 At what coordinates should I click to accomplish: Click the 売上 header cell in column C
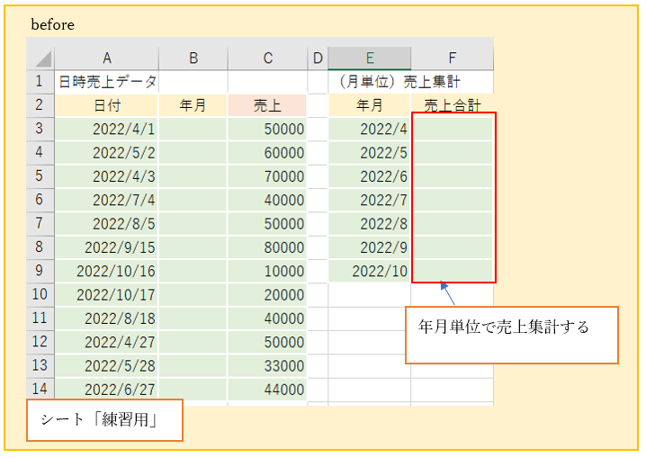coord(267,105)
